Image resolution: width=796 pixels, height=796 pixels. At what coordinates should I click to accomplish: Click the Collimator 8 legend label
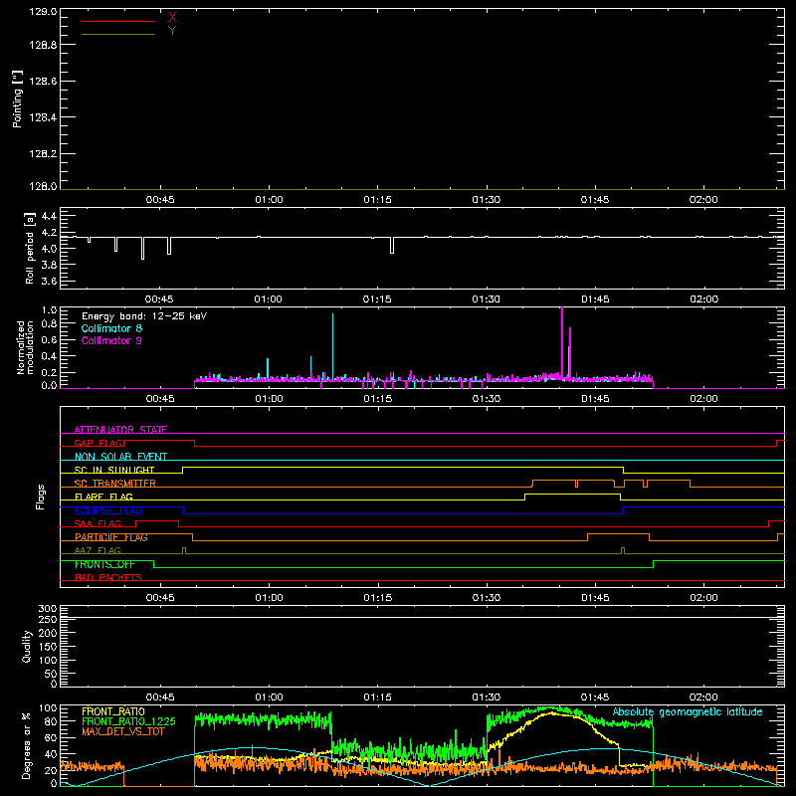point(111,328)
